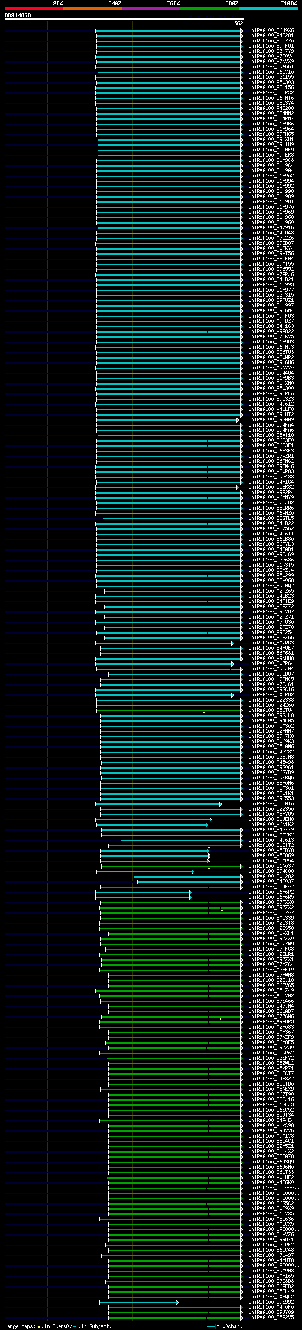Screen dimensions: 302x1330
Task: Select label UniRef100_Q8H707
Action: [x=271, y=913]
